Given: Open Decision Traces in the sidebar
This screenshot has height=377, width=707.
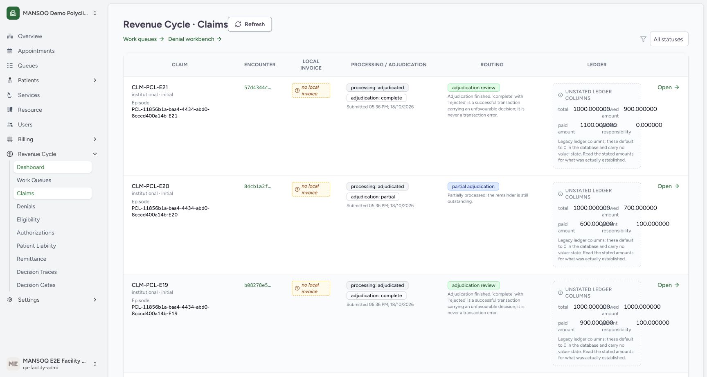Looking at the screenshot, I should coord(52,272).
